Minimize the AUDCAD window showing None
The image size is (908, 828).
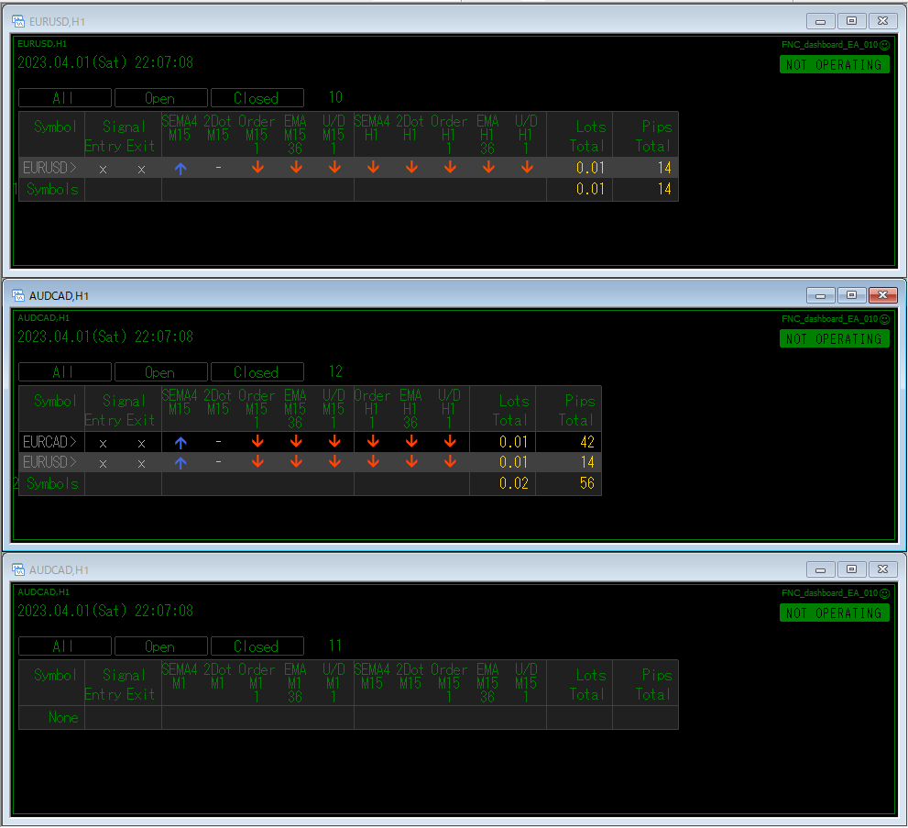point(821,569)
